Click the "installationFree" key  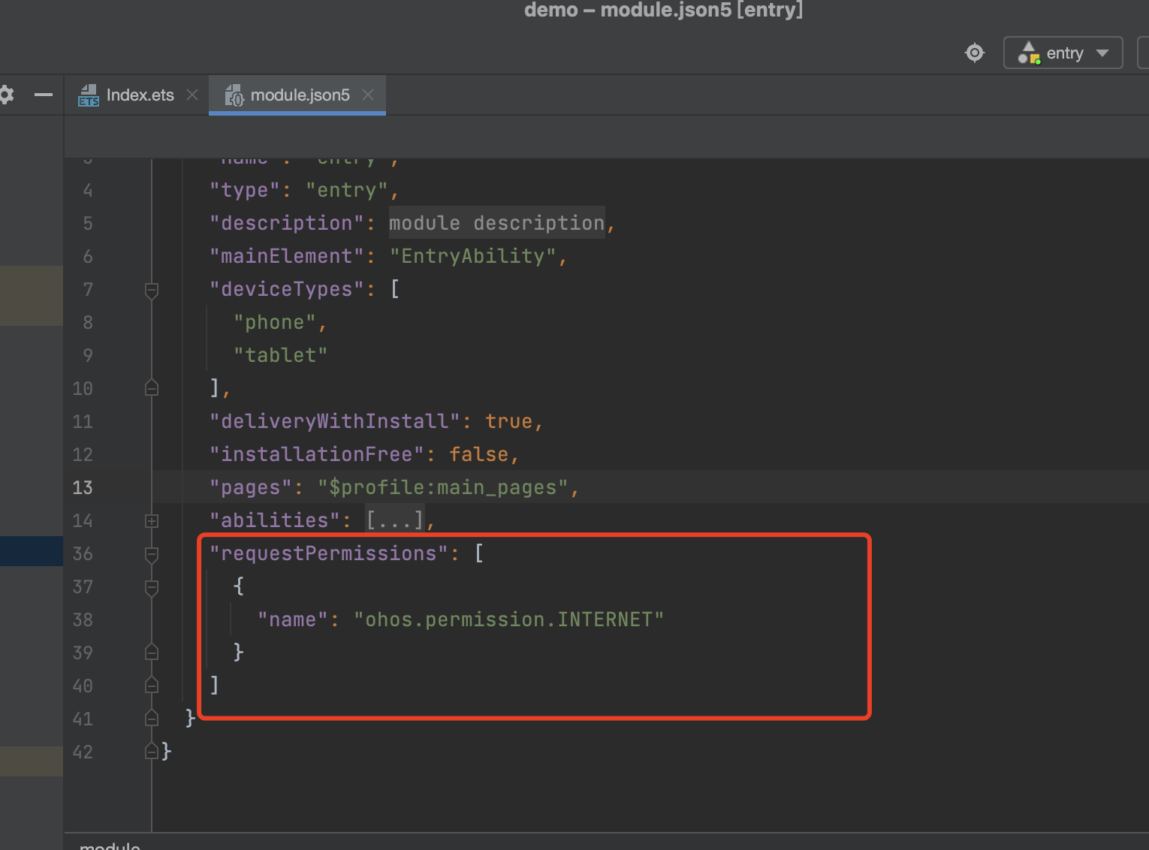[317, 454]
